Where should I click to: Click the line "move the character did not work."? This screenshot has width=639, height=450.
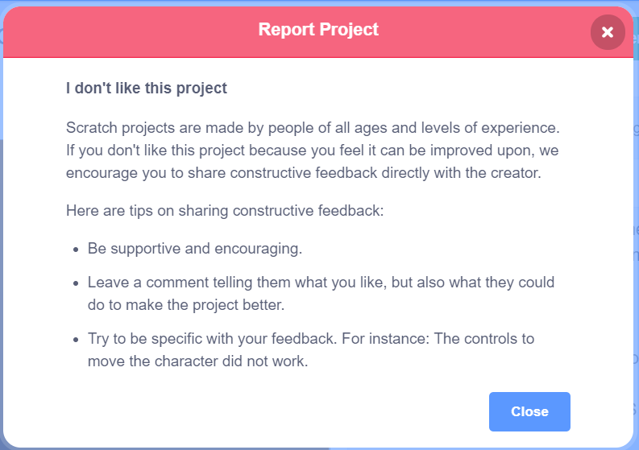click(197, 361)
